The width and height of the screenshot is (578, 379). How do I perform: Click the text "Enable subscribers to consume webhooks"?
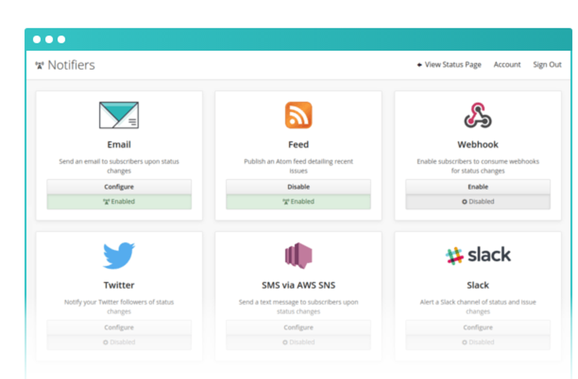coord(478,161)
